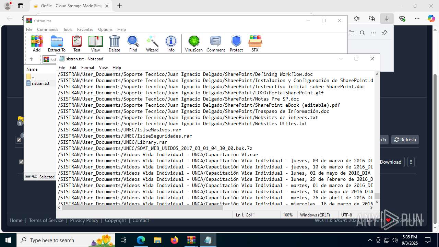Open the Favorites menu in WinRAR
Screen dimensions: 439x247
tap(85, 30)
